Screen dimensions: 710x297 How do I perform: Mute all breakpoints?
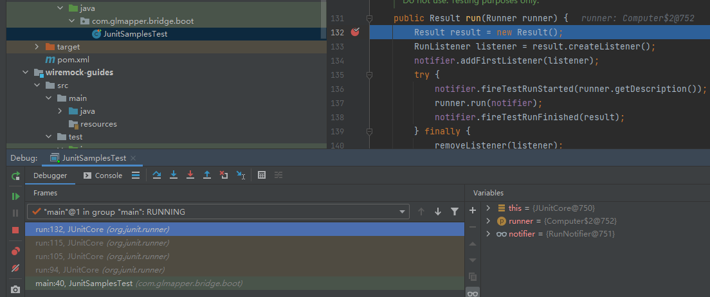[x=16, y=269]
